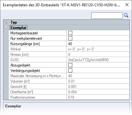Select the Volumen [m³] row label
The image size is (132, 115).
(20, 81)
